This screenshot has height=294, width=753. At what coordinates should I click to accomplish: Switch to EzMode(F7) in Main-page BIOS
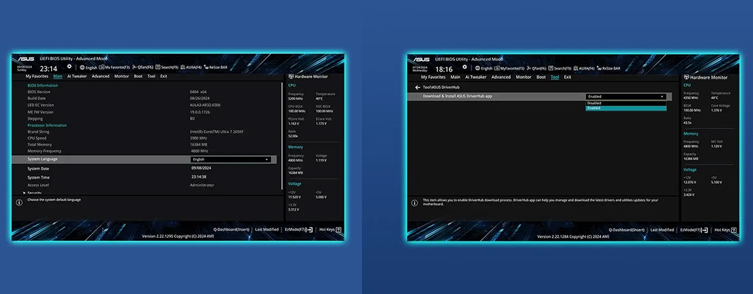pyautogui.click(x=298, y=230)
